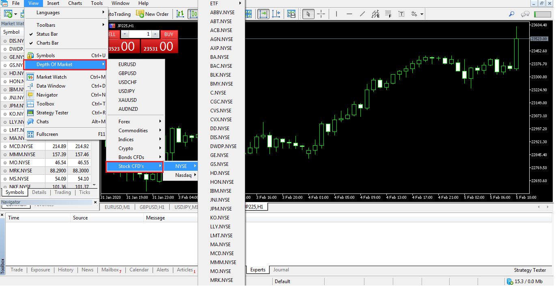Select the Crosshair tool
Viewport: 556px width, 288px height.
(x=321, y=14)
